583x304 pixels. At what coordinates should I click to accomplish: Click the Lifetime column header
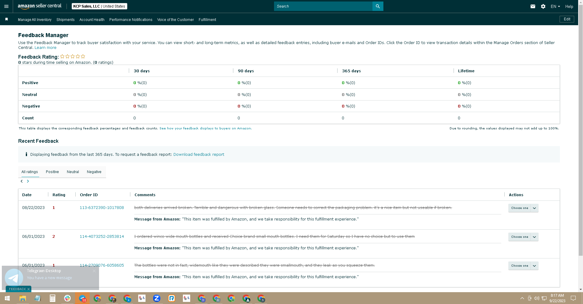point(466,71)
